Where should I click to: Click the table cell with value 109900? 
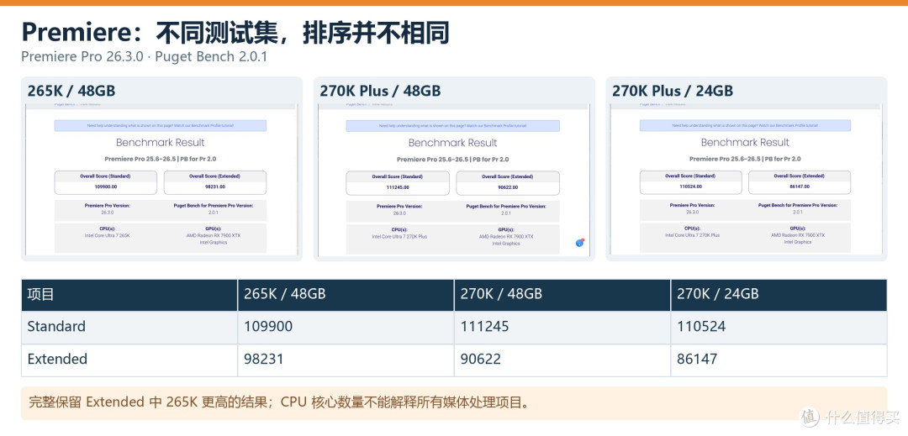346,328
